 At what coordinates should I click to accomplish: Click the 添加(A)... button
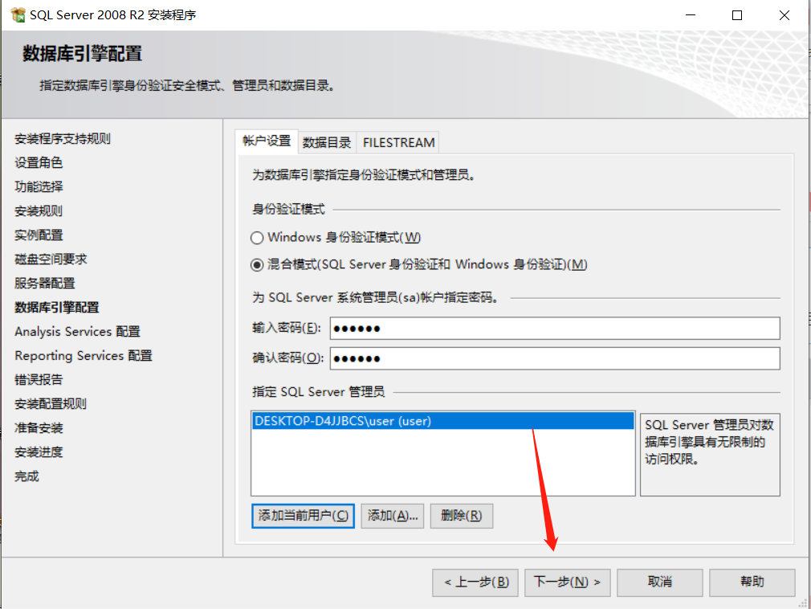click(x=393, y=516)
